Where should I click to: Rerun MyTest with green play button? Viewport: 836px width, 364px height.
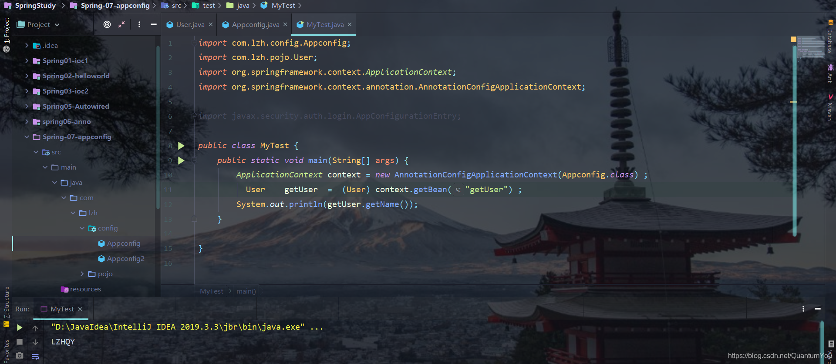coord(20,327)
